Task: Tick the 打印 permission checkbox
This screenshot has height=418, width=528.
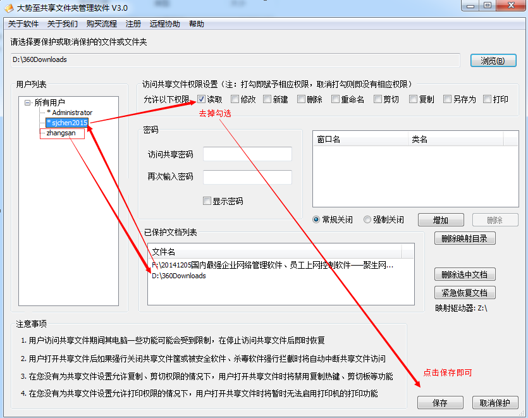Action: point(487,99)
